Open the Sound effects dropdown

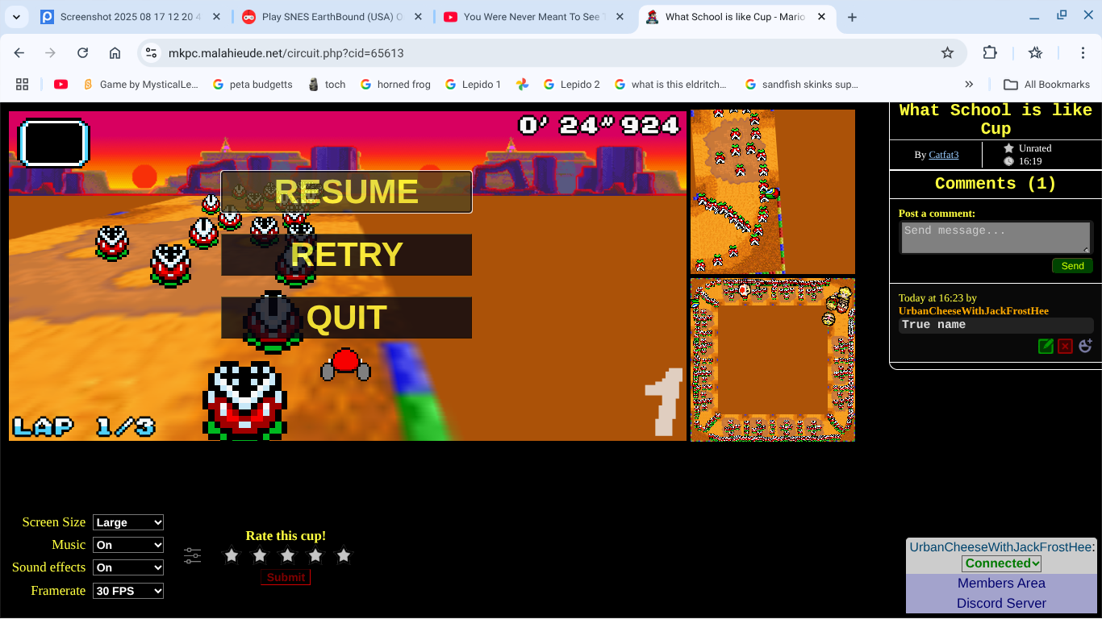click(x=128, y=567)
